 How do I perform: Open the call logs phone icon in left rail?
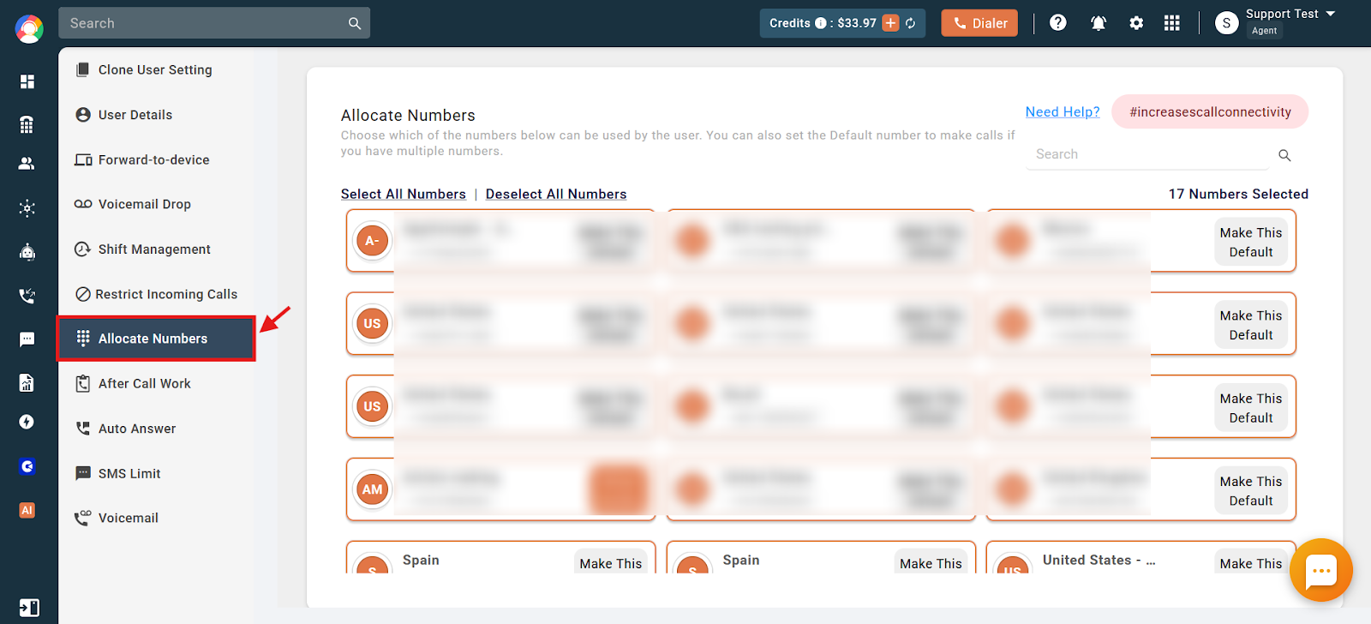[x=27, y=296]
